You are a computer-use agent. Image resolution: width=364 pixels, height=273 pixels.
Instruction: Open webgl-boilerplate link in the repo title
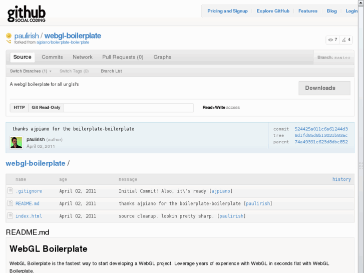(73, 36)
